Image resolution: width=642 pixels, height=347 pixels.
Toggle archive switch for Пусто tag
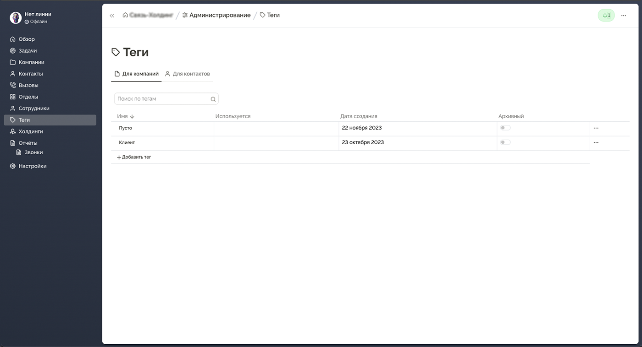pos(505,128)
